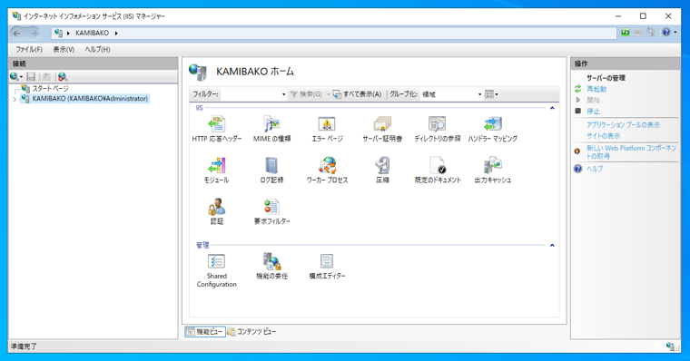The height and width of the screenshot is (361, 690).
Task: Click 停止 in the 操作 pane
Action: [593, 111]
